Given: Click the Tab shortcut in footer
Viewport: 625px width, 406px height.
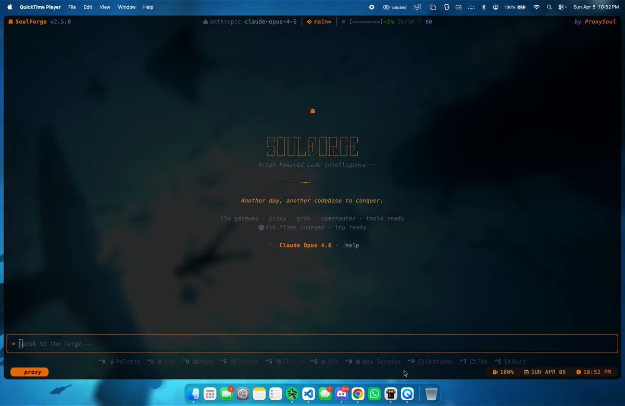Looking at the screenshot, I should 473,361.
